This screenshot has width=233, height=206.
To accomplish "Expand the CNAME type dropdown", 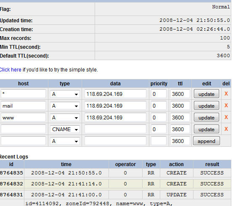I will pos(65,129).
